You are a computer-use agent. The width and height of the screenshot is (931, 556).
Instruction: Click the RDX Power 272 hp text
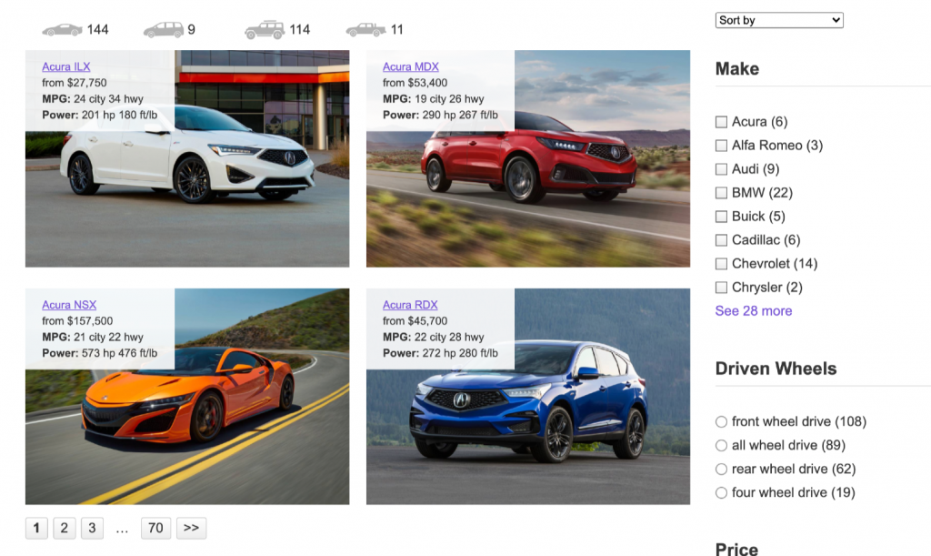(x=440, y=353)
